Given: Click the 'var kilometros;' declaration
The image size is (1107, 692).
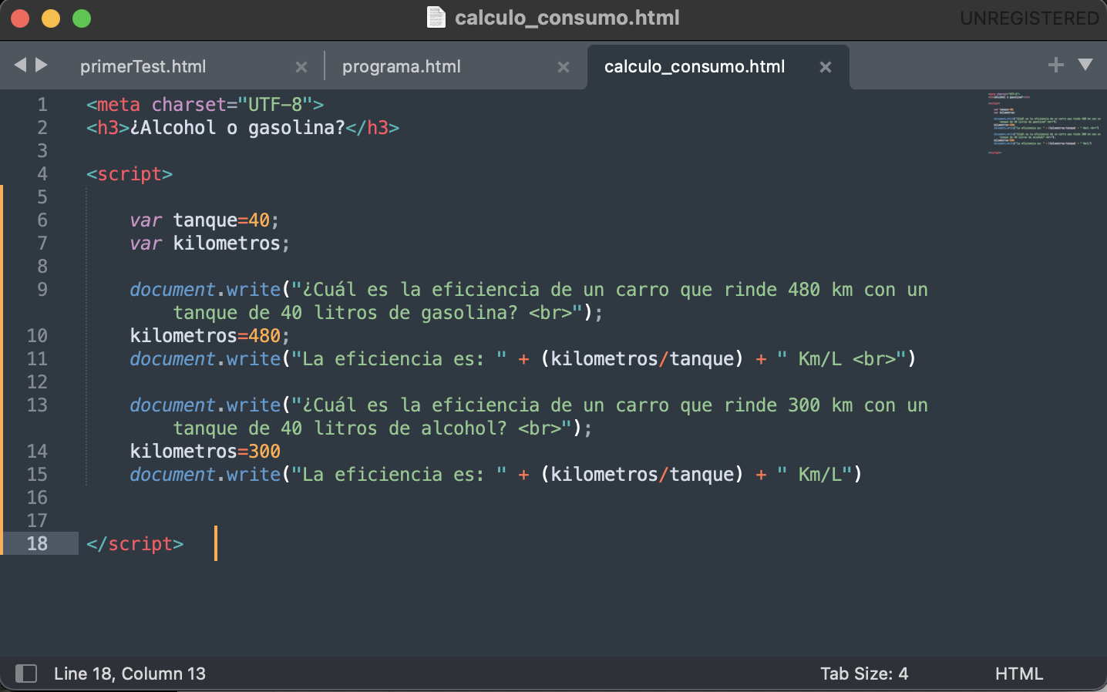Looking at the screenshot, I should [x=210, y=244].
